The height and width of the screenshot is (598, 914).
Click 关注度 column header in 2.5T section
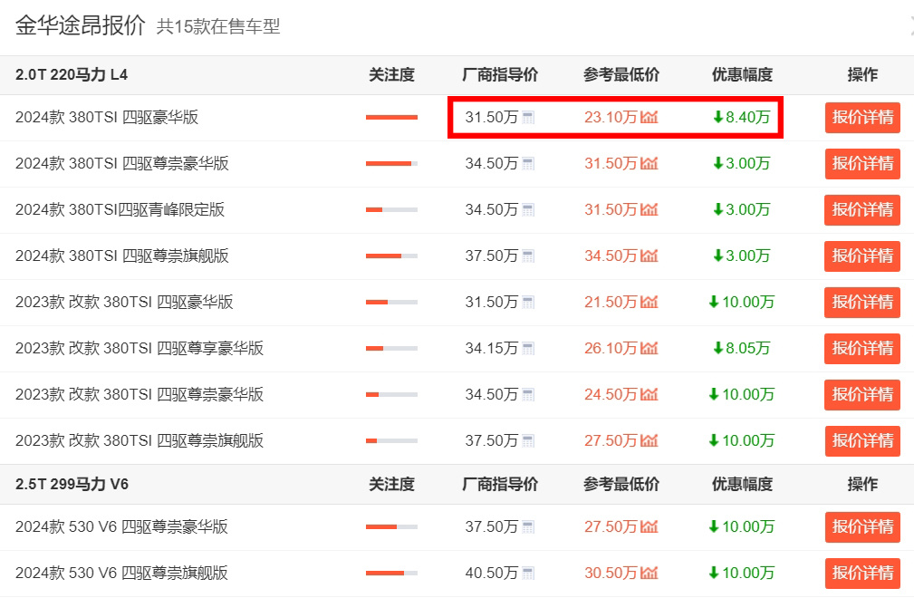(391, 484)
